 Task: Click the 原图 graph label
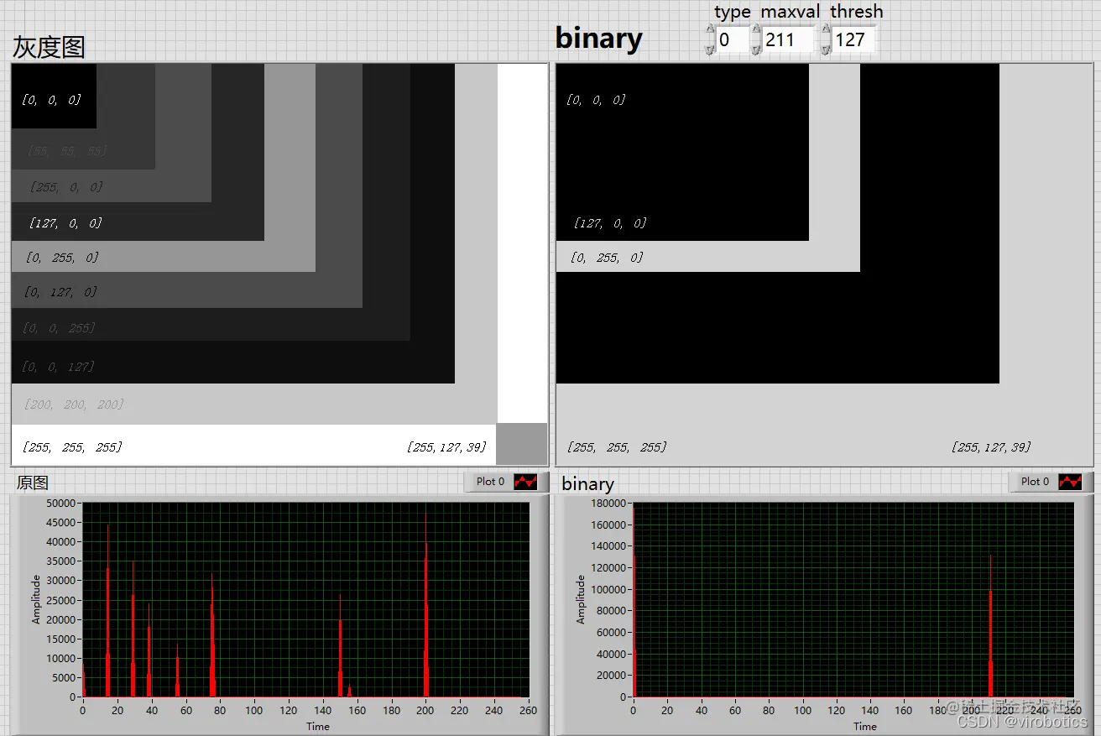tap(33, 483)
